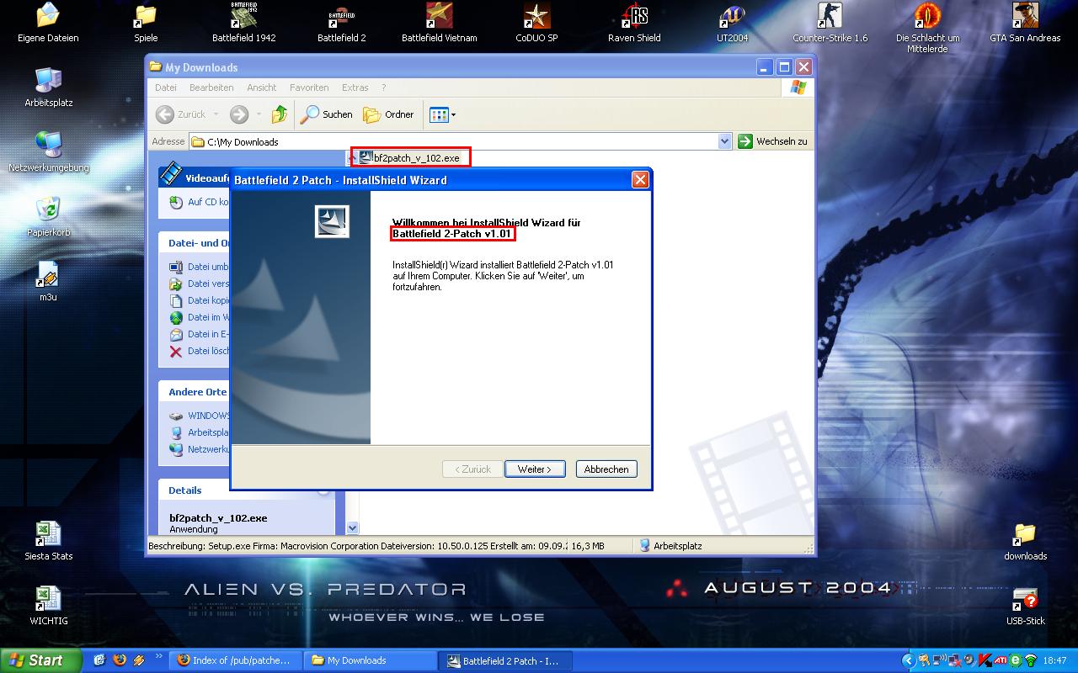Click the Wechseln zu go button
The height and width of the screenshot is (673, 1078).
[773, 141]
